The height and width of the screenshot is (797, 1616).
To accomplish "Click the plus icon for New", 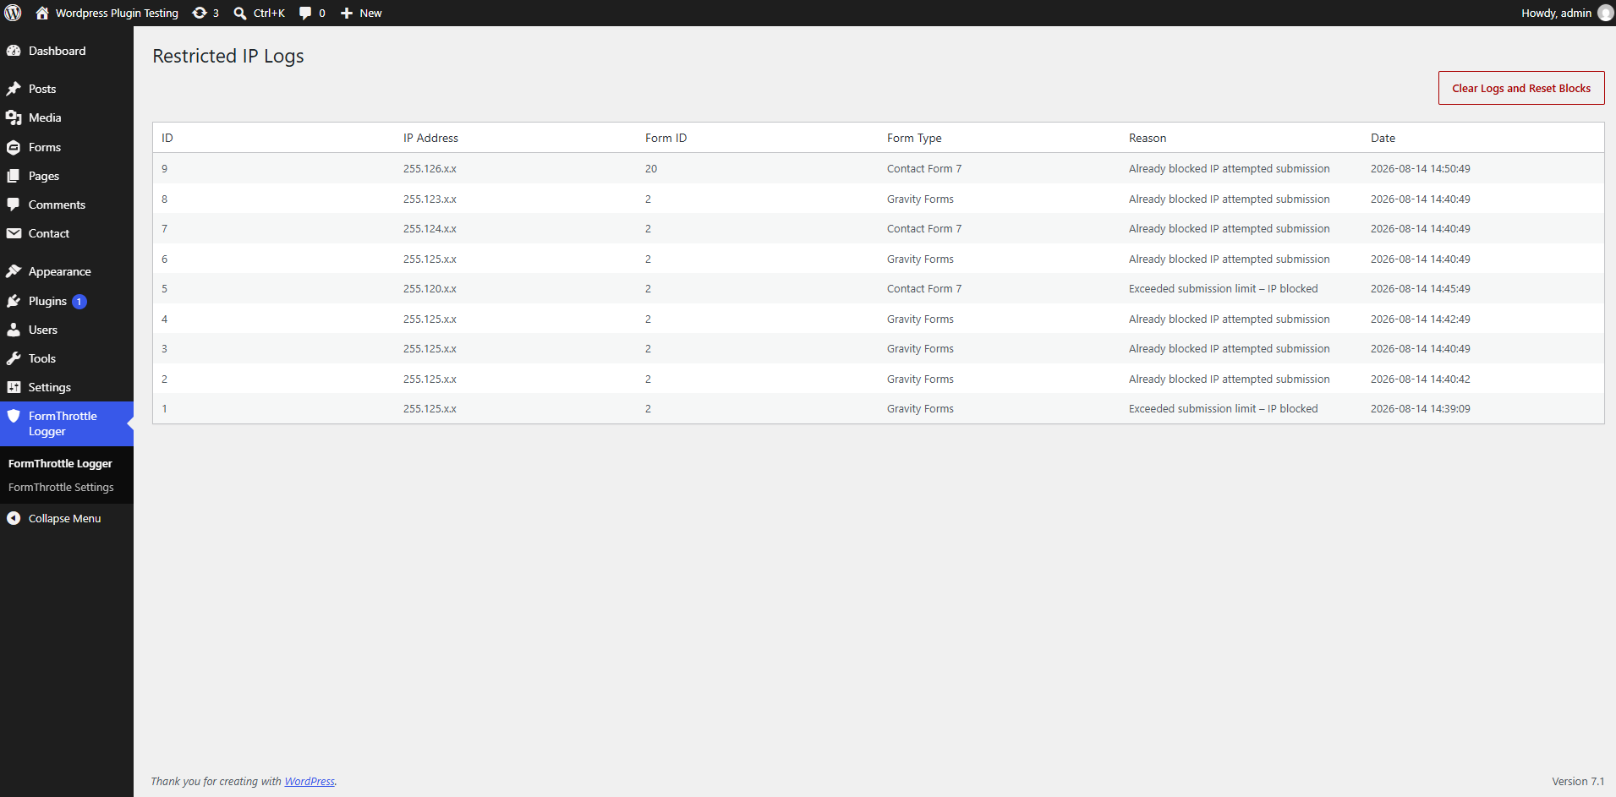I will [x=347, y=13].
